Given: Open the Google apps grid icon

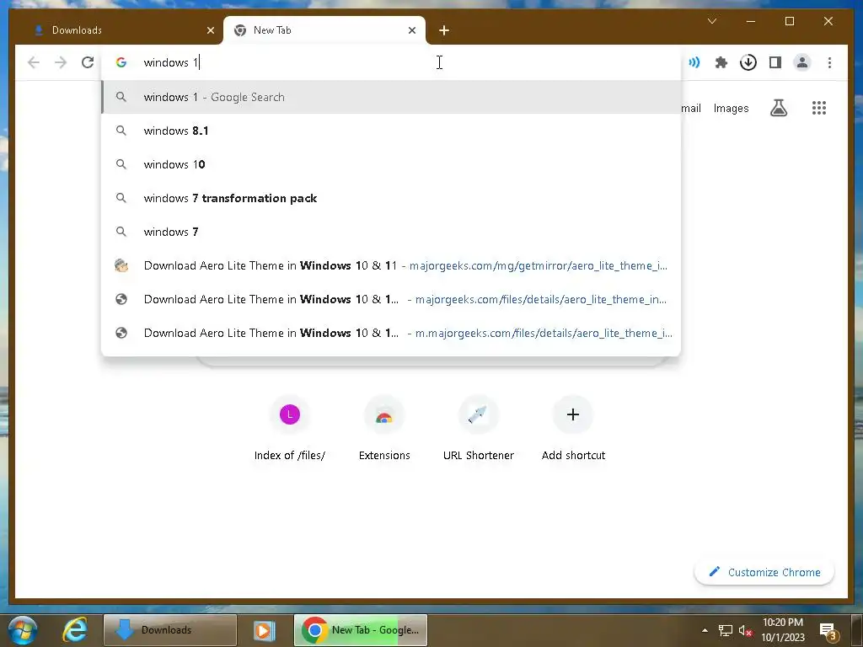Looking at the screenshot, I should click(x=819, y=108).
